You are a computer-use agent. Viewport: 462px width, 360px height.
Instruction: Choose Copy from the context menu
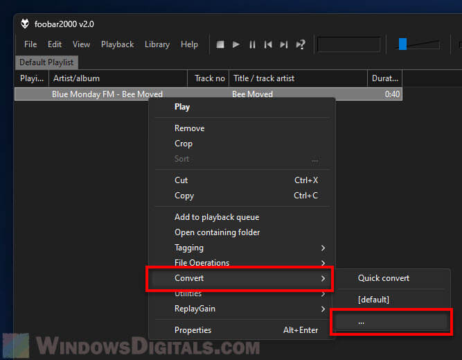coord(242,196)
